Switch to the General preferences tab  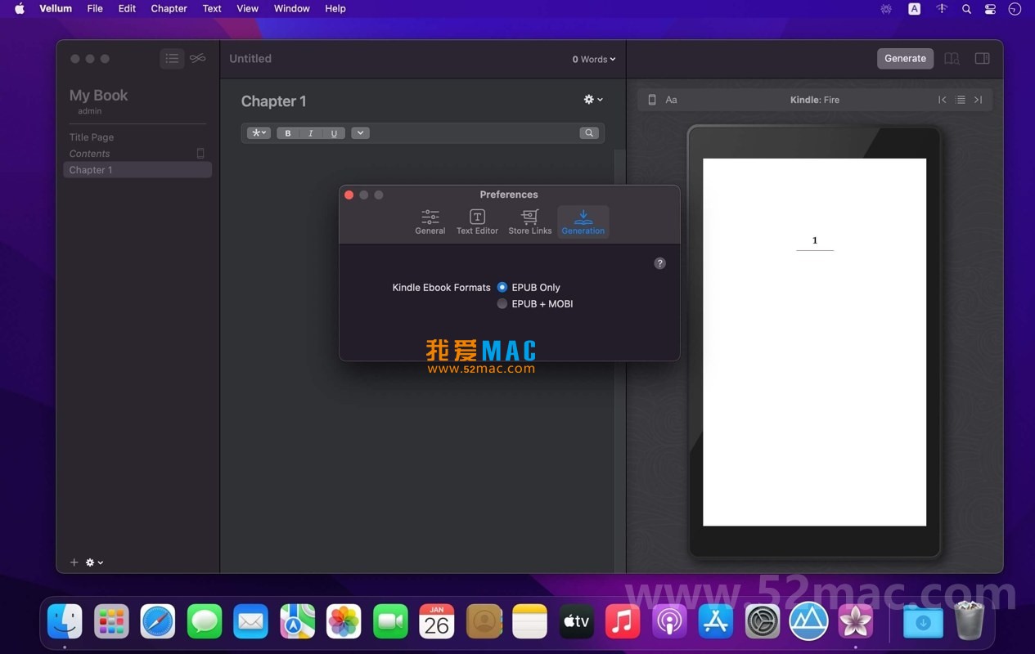pyautogui.click(x=430, y=222)
